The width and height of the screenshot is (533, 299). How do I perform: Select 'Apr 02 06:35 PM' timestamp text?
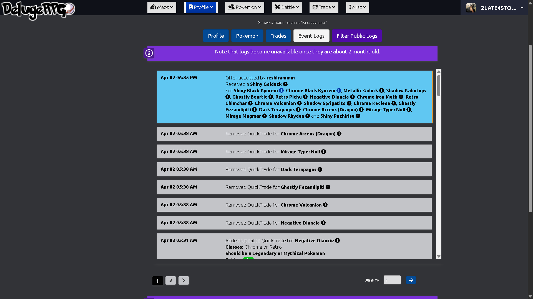point(179,78)
